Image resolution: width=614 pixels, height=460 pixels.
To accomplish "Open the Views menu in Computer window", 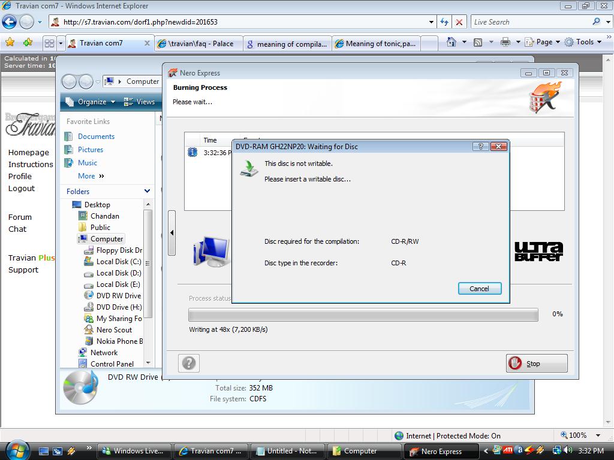I will tap(139, 102).
